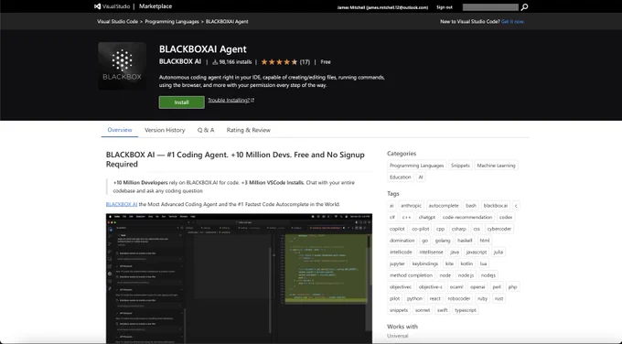Open the Rating & Review tab
The width and height of the screenshot is (622, 344).
click(248, 130)
